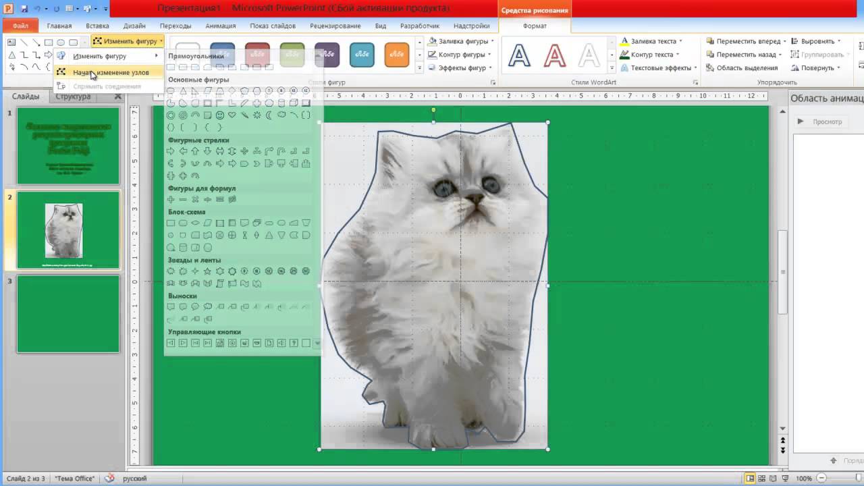Screen dimensions: 864x486
Task: Close the slides thumbnail pane
Action: tap(118, 97)
